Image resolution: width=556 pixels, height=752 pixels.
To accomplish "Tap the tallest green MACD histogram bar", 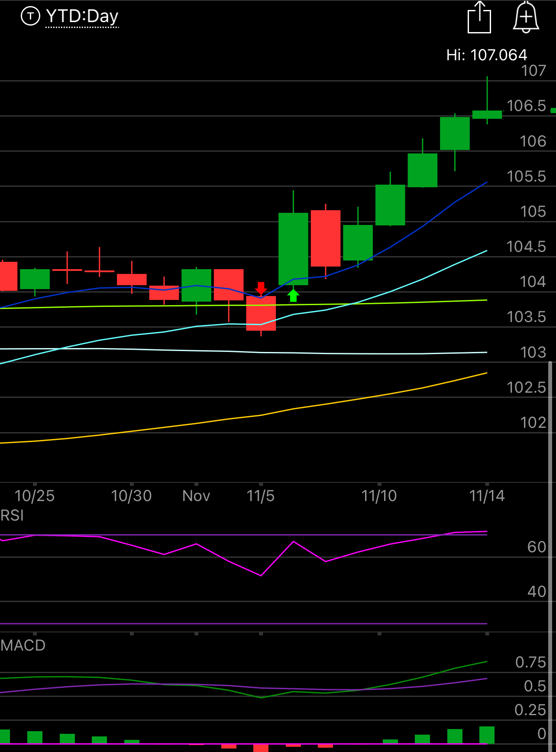I will point(487,735).
